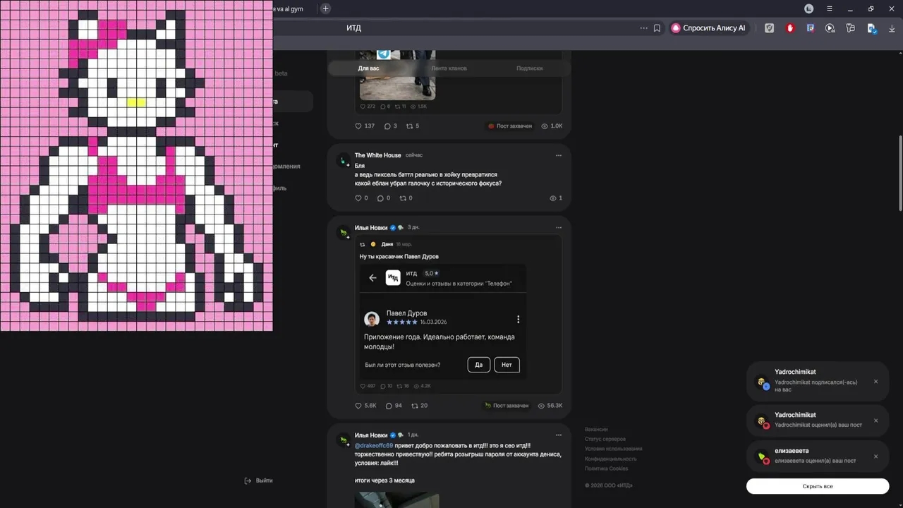Open the browser hamburger menu
This screenshot has height=508, width=903.
(x=830, y=8)
